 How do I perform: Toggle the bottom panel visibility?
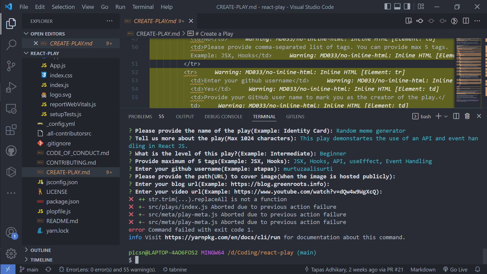[397, 7]
